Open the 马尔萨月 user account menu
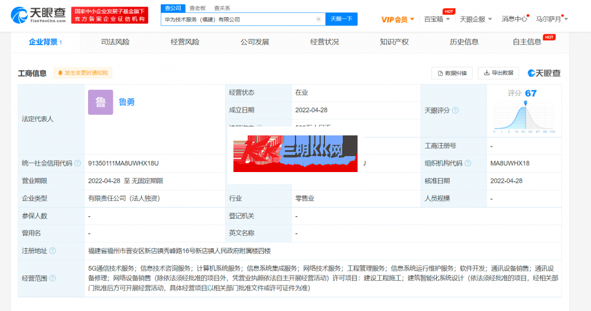Screen dimensions: 591x311 552,20
